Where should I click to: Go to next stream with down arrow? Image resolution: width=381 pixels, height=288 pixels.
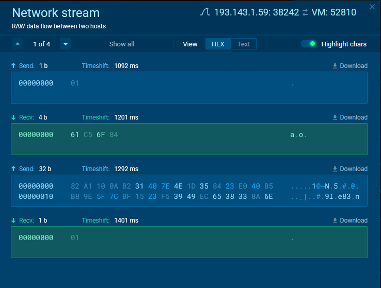(x=66, y=44)
